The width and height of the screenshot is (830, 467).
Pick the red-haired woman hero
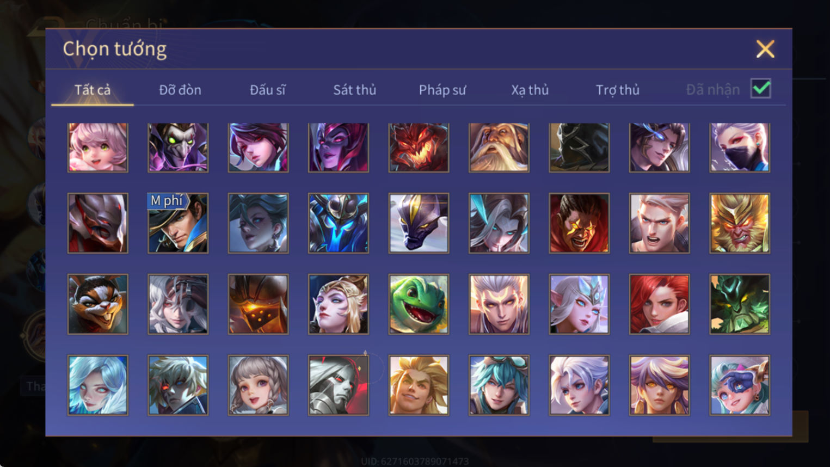[659, 304]
